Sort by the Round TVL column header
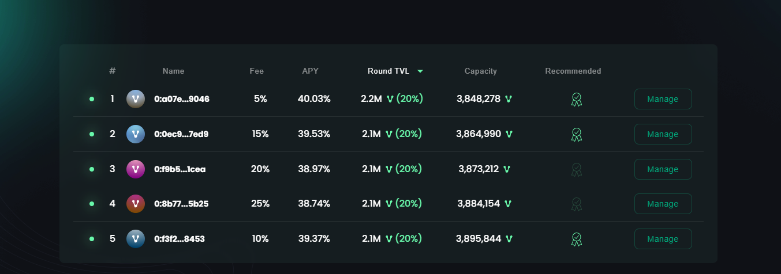781x274 pixels. tap(388, 71)
